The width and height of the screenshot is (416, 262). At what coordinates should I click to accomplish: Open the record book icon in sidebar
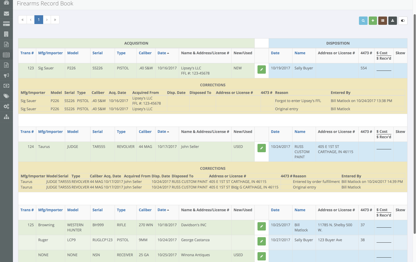tap(6, 55)
